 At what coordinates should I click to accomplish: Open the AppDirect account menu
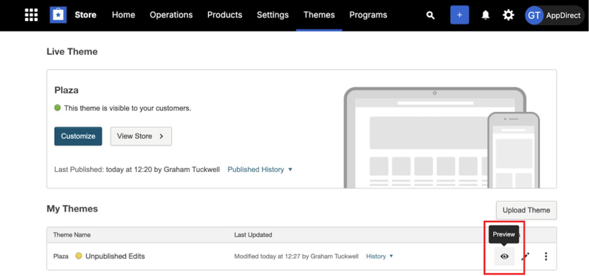[554, 16]
